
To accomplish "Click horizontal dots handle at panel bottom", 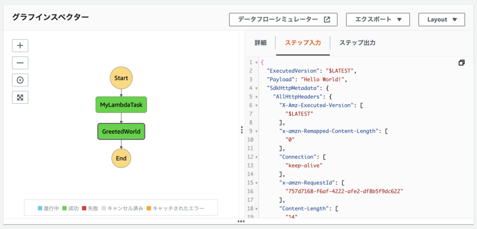I will coord(241,222).
